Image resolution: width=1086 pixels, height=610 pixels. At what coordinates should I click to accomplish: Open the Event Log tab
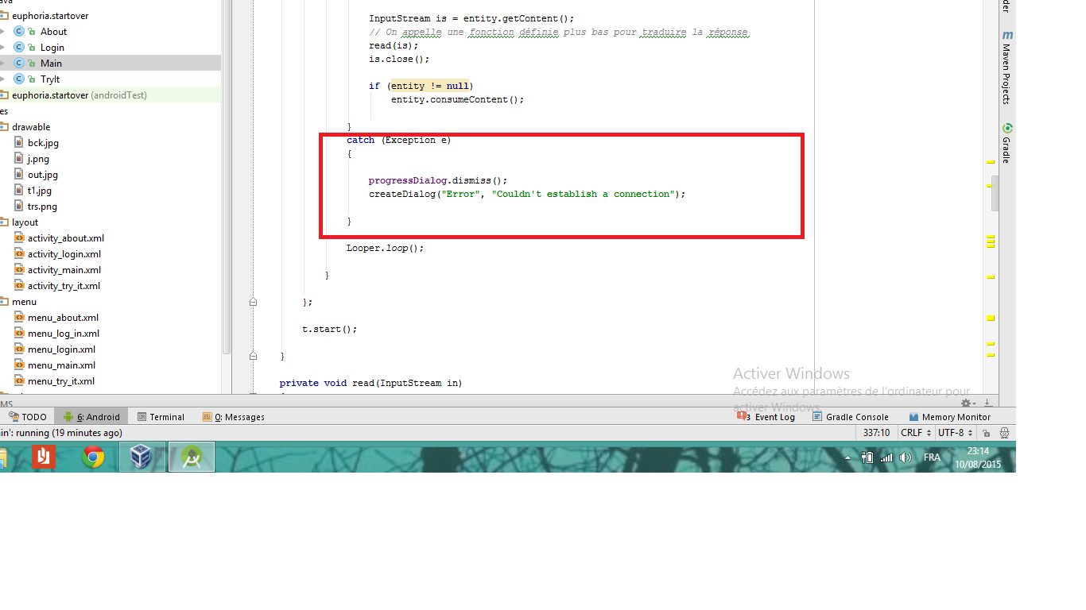[x=766, y=417]
